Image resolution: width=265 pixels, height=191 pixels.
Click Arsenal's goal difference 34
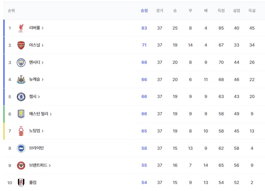252,45
